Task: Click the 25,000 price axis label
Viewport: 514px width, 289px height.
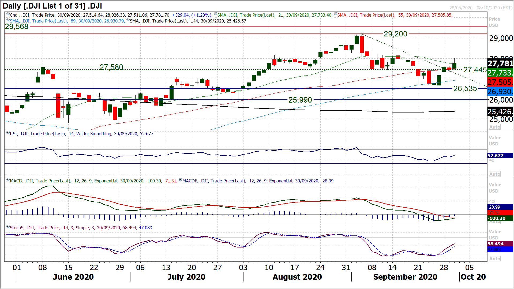Action: pos(501,119)
